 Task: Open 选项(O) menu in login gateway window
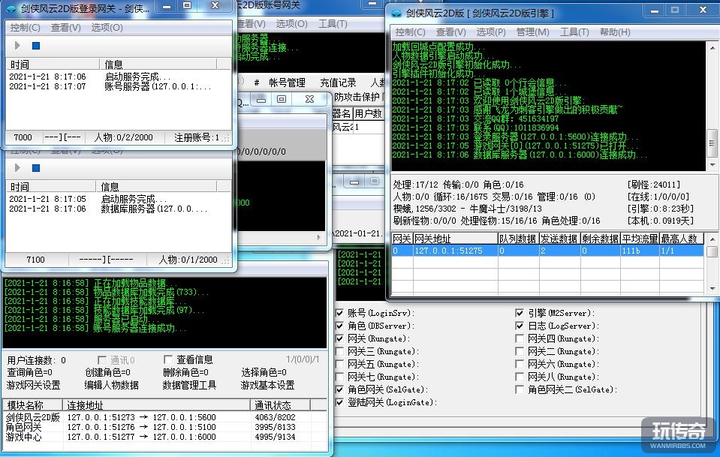pyautogui.click(x=107, y=28)
